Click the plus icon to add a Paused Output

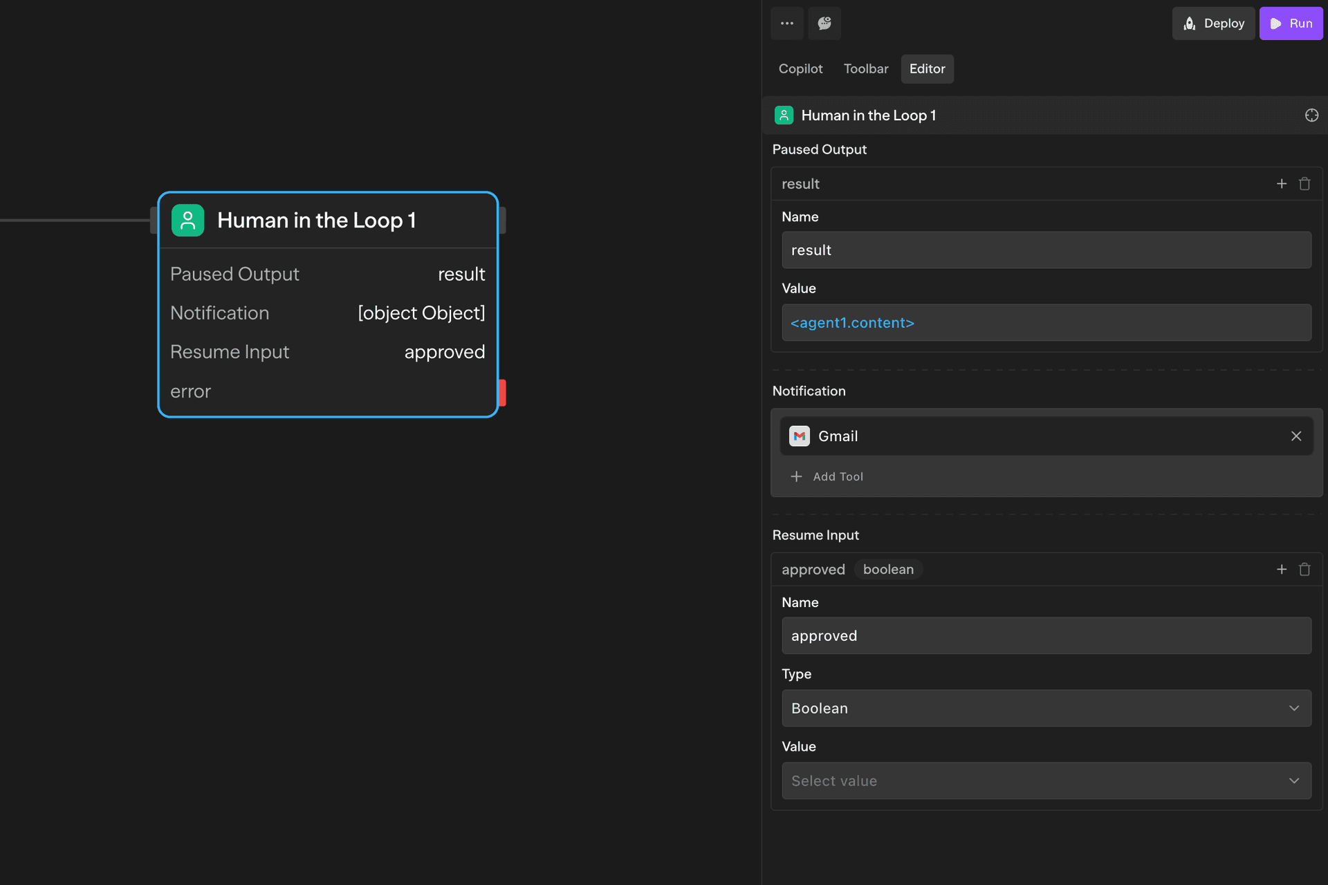click(1281, 183)
